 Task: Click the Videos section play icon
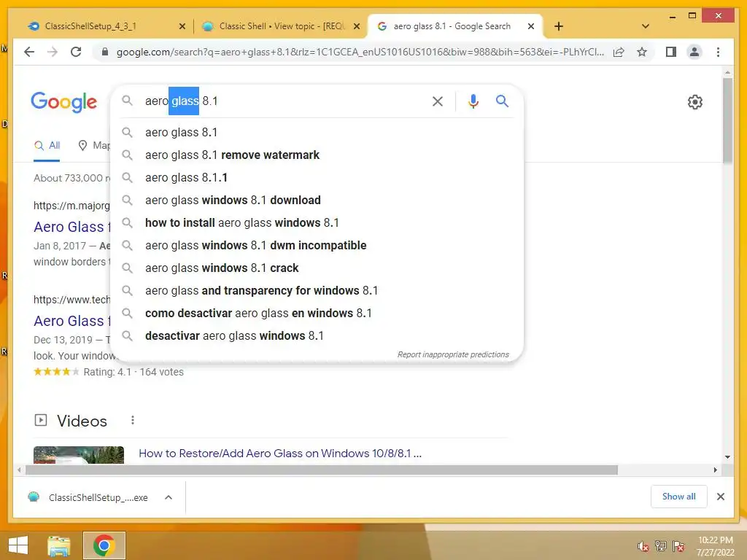point(41,420)
